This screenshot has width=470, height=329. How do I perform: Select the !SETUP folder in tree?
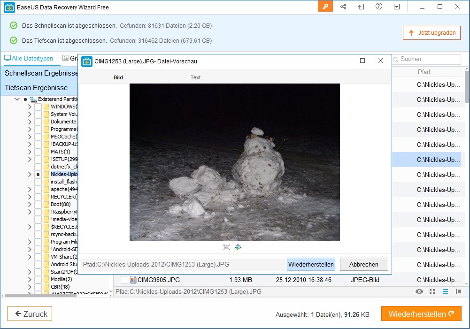[x=64, y=159]
